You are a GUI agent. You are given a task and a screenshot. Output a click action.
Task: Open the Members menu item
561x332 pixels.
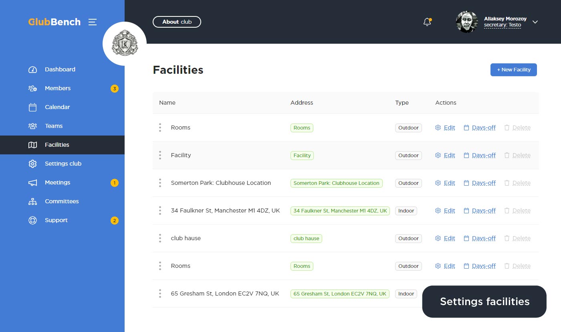pyautogui.click(x=58, y=89)
